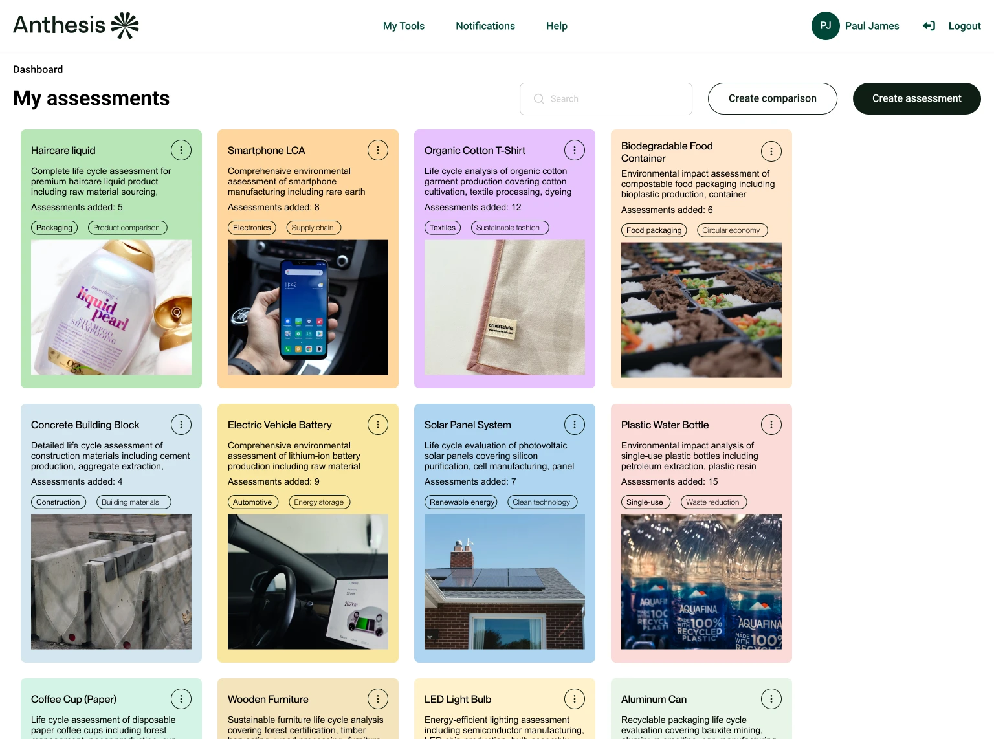This screenshot has height=739, width=994.
Task: Open three-dot menu for Concrete Building Block
Action: point(181,425)
